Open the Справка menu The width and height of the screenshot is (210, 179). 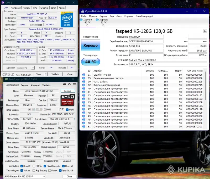[129, 16]
